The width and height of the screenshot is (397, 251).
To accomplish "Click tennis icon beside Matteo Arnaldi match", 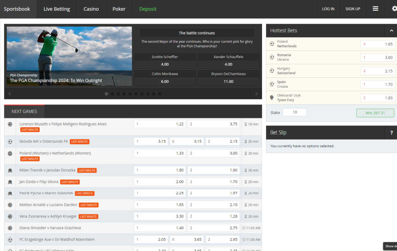I will click(10, 205).
